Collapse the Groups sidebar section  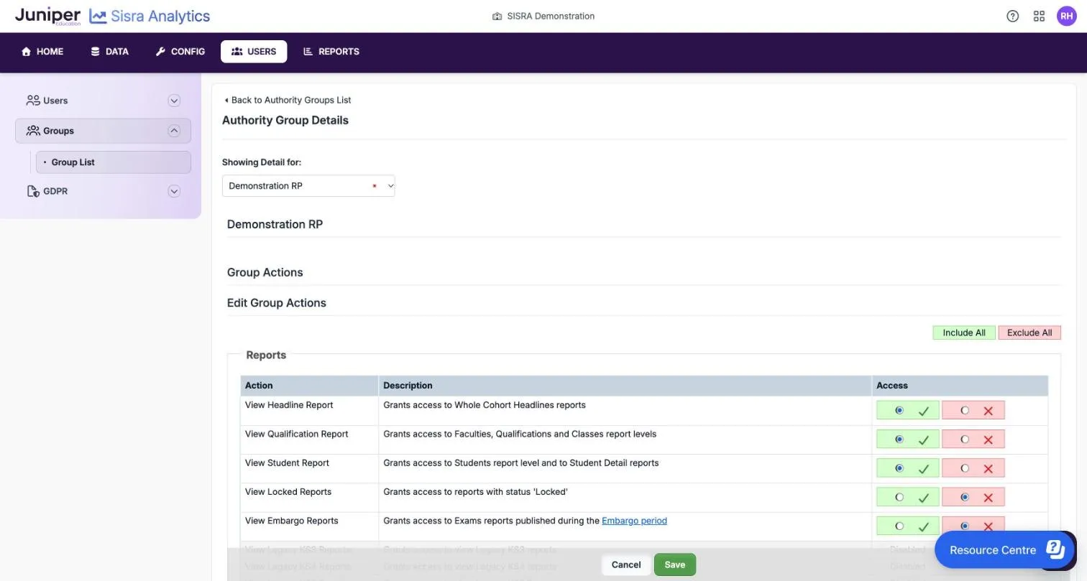click(x=174, y=131)
